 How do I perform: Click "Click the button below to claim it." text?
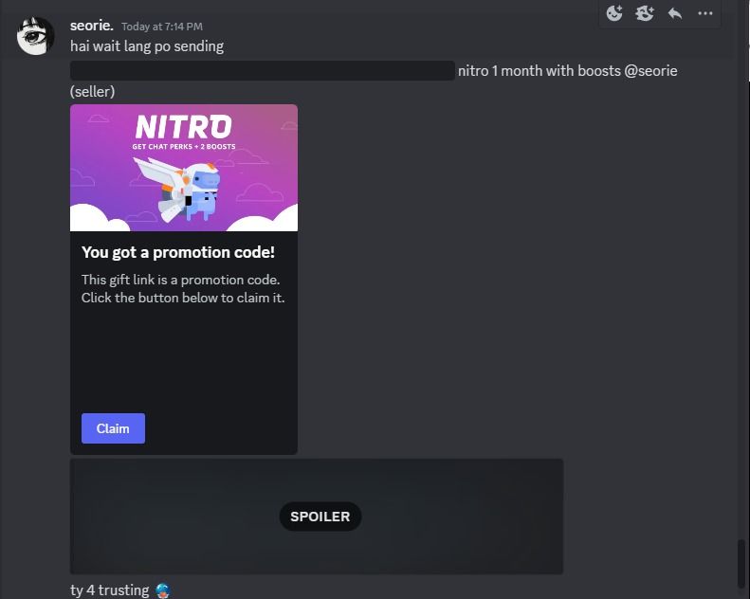tap(183, 298)
